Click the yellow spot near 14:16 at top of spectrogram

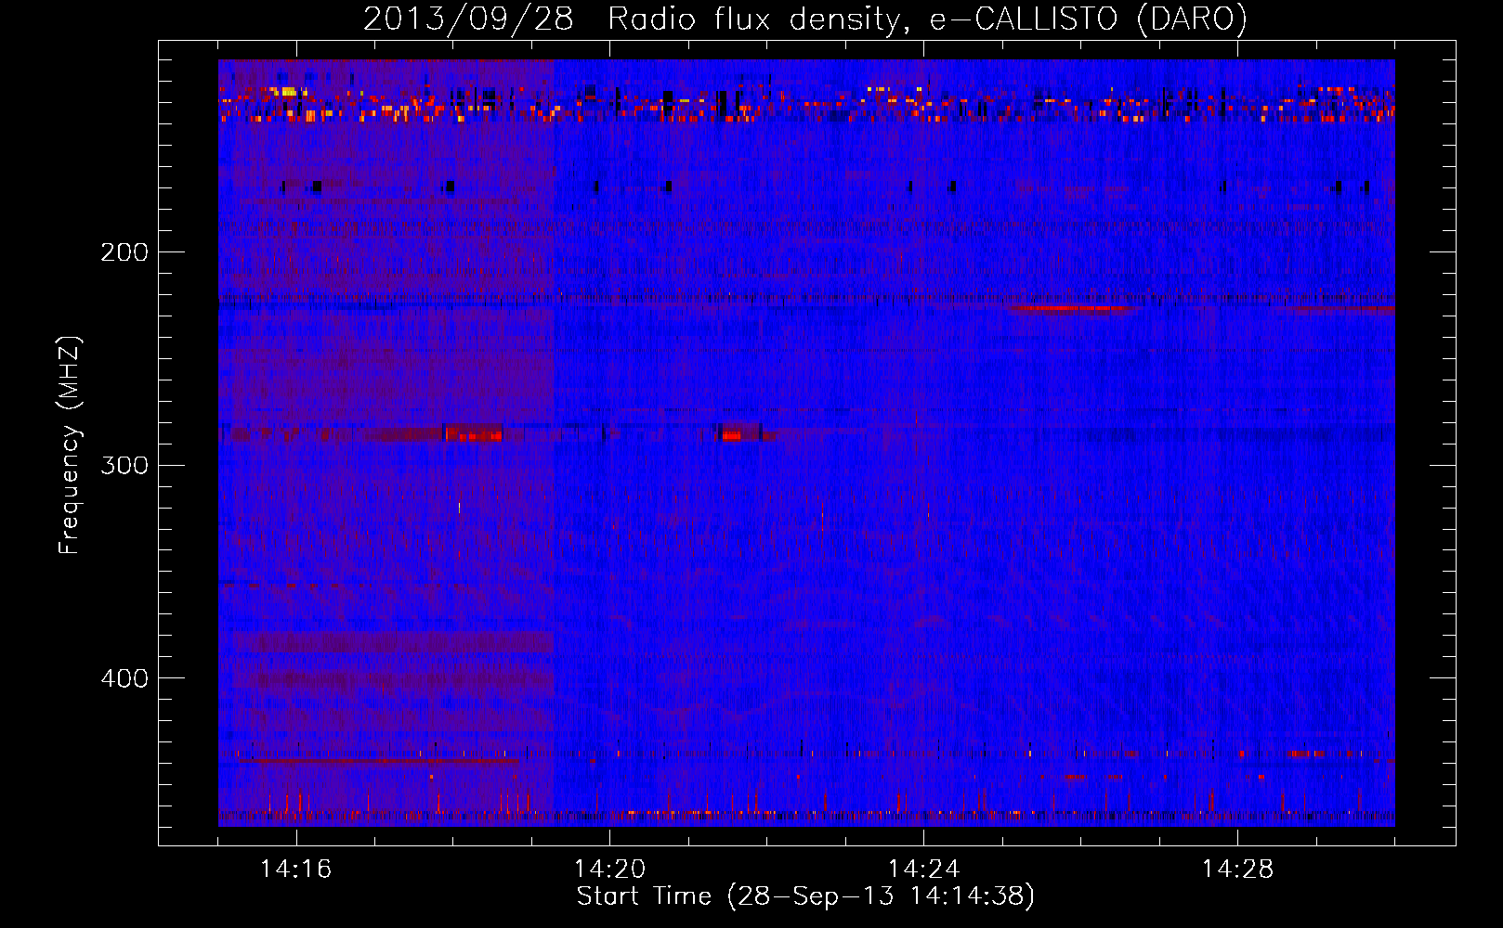(287, 92)
